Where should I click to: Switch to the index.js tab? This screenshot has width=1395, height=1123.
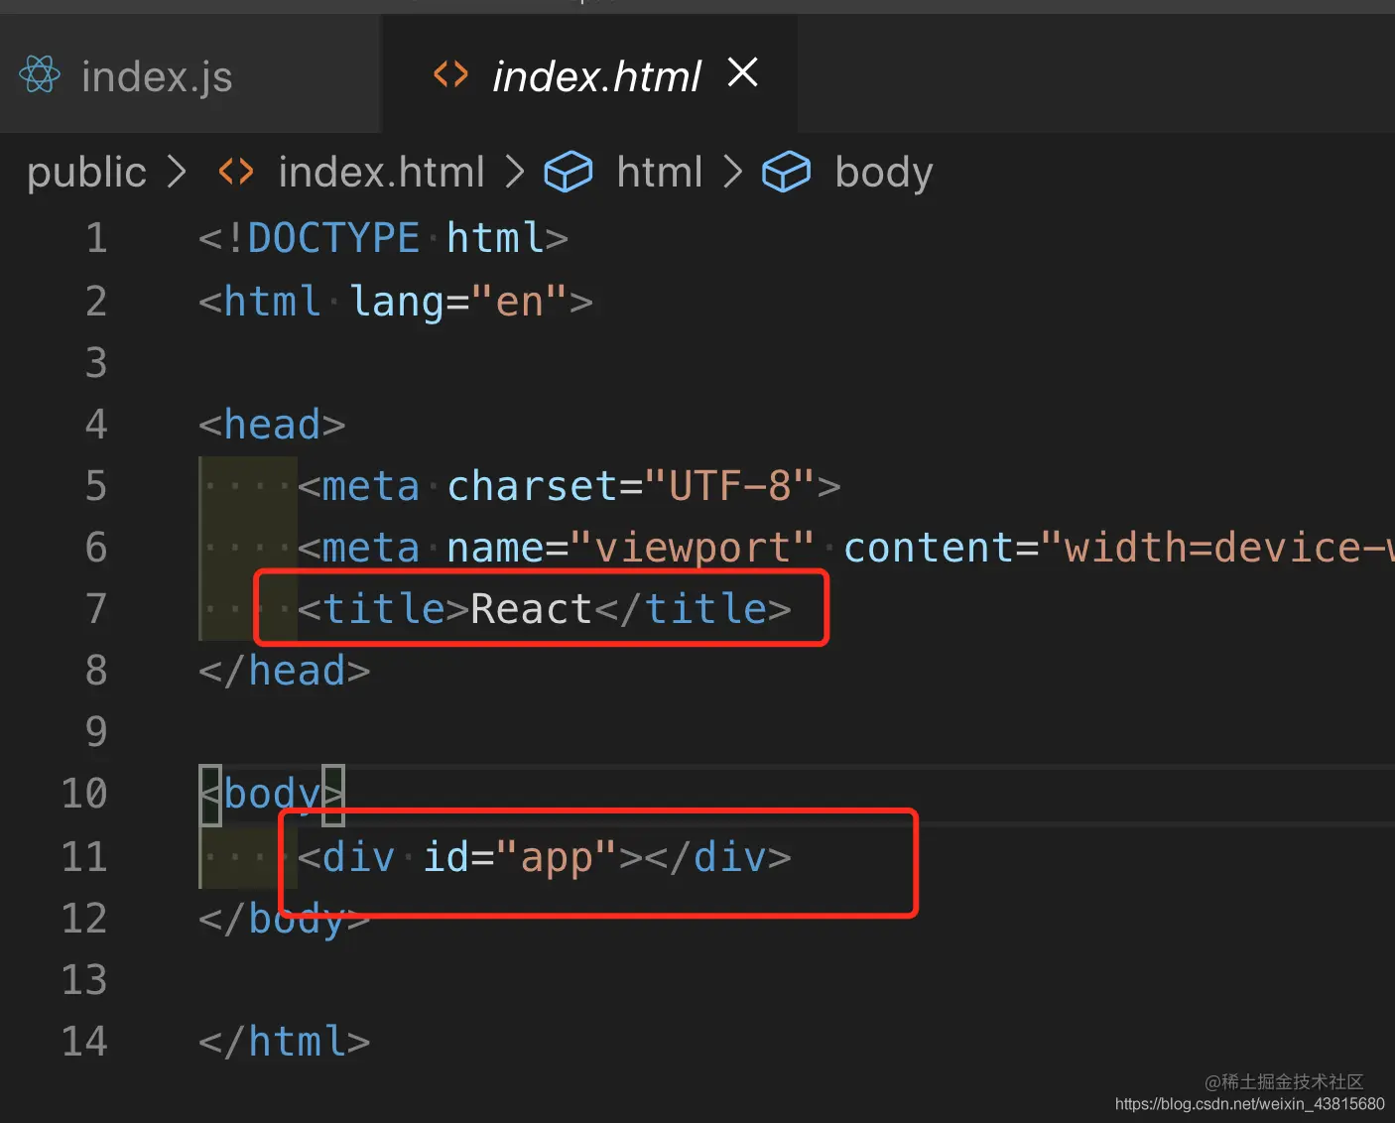pyautogui.click(x=157, y=76)
